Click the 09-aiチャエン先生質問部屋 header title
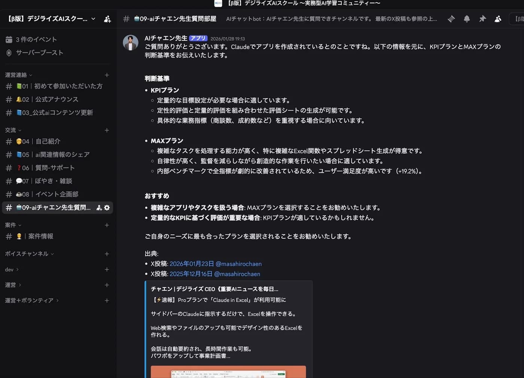 tap(175, 19)
